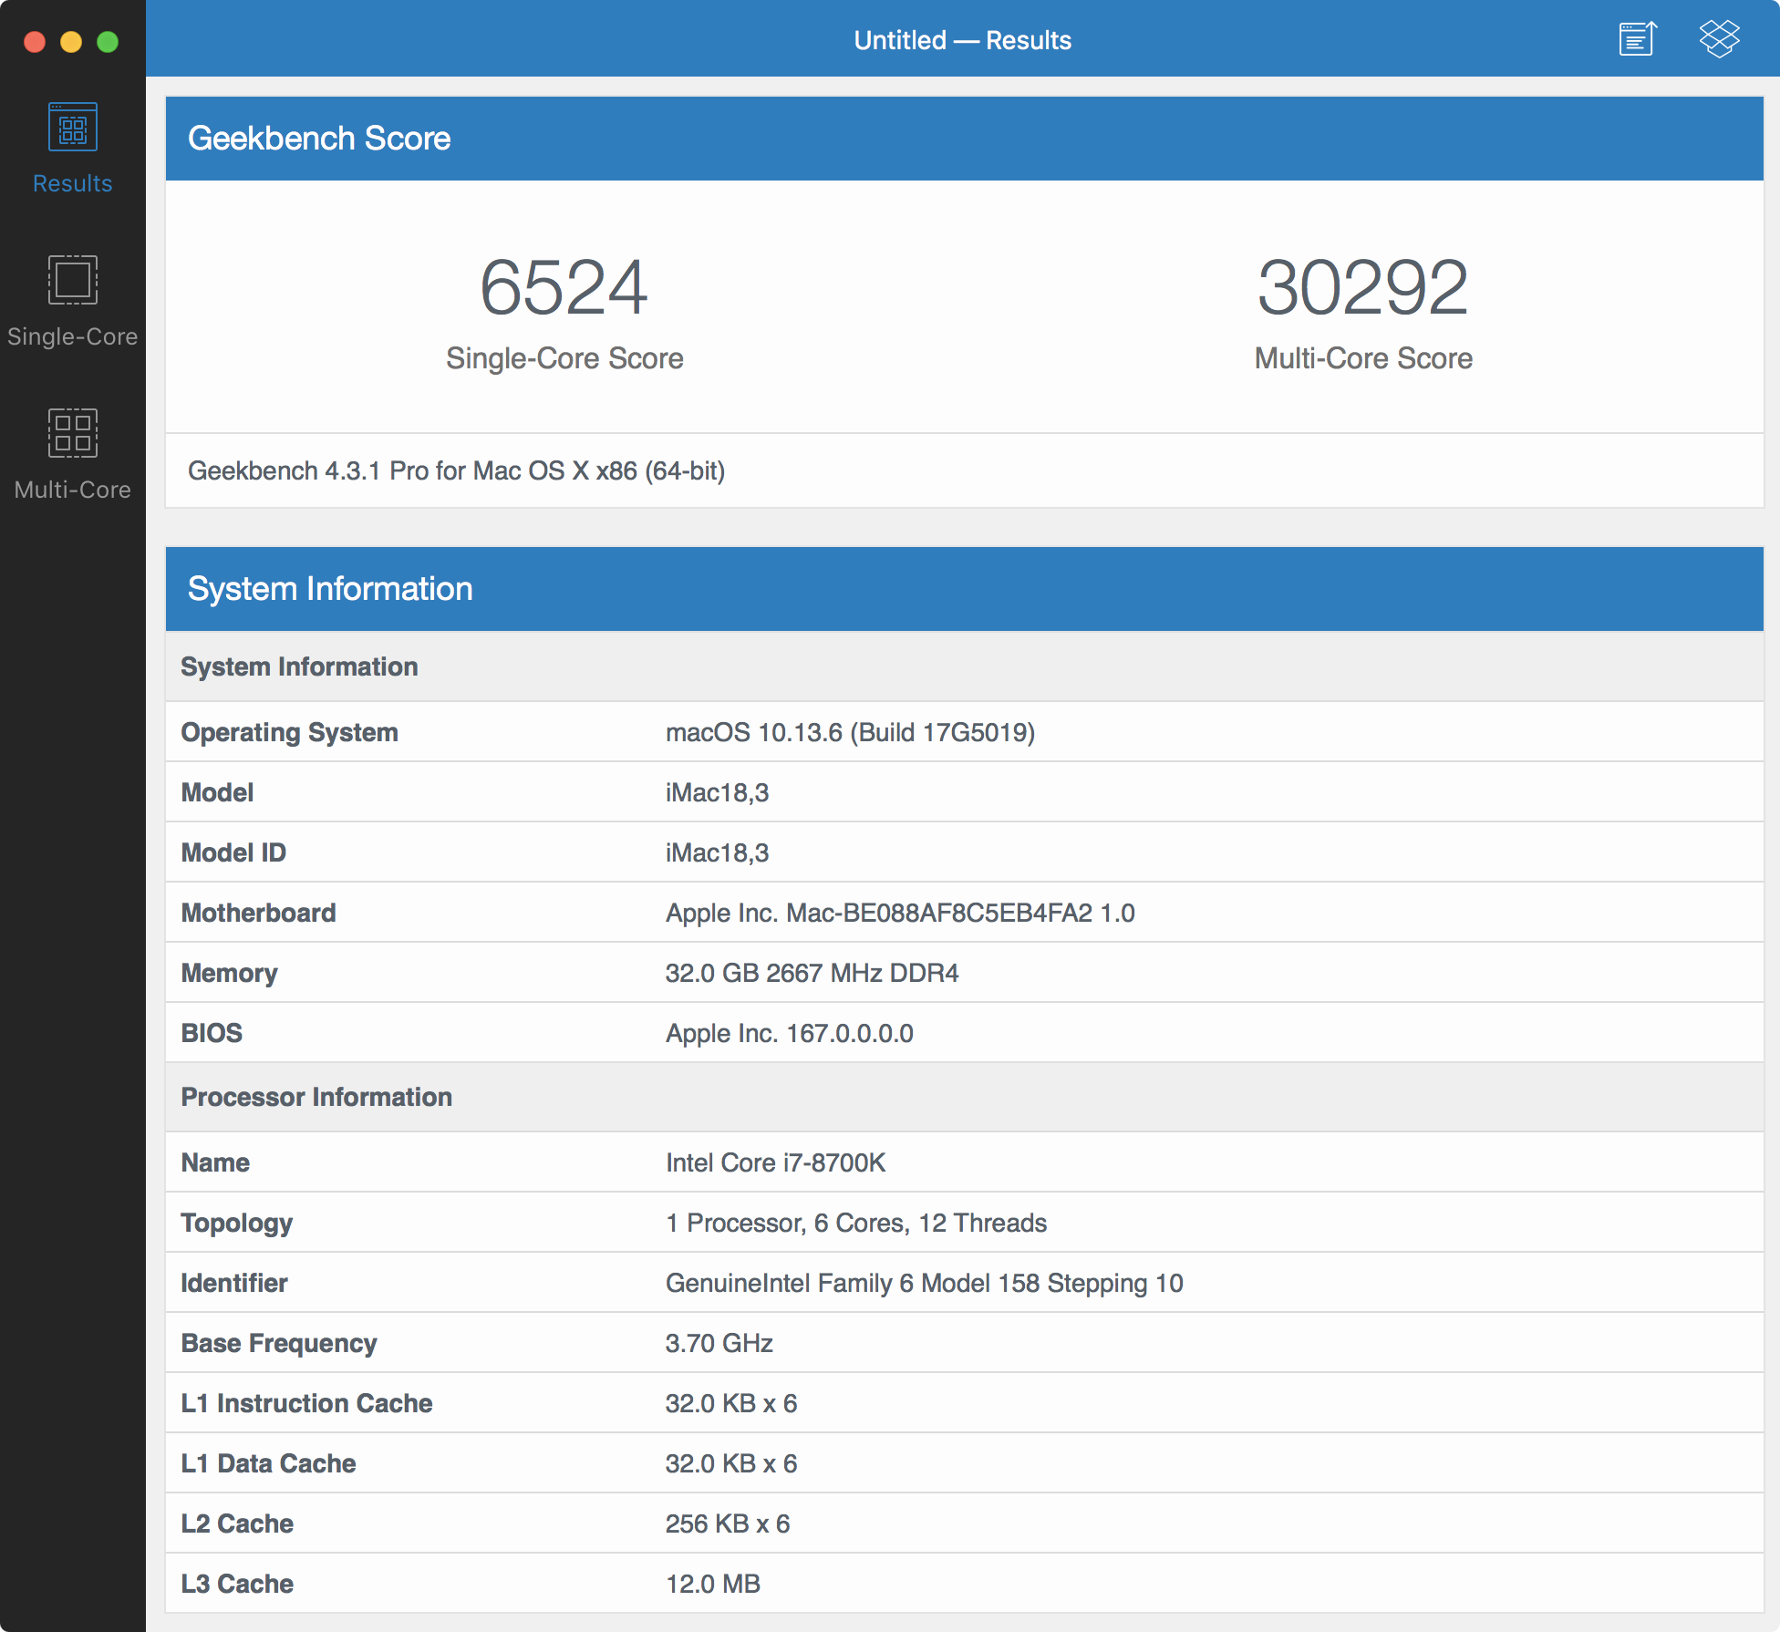
Task: Select the macOS 10.13.6 (Build 17G5019) value
Action: (850, 732)
